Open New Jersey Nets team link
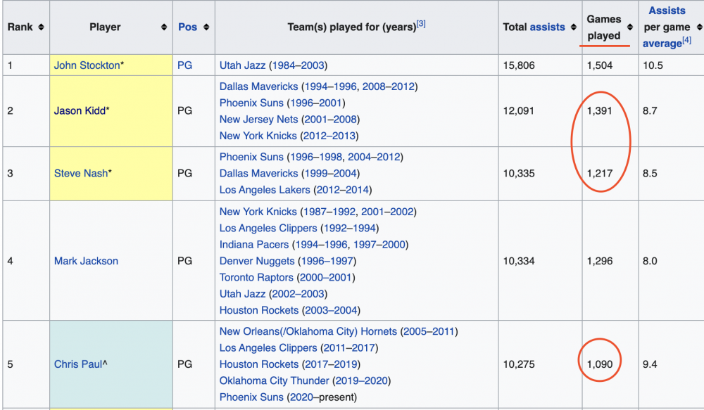Image resolution: width=704 pixels, height=410 pixels. 258,120
